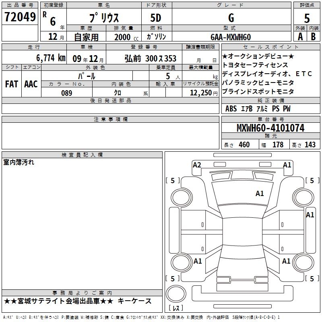The height and width of the screenshot is (322, 322).
Task: Click the color number 089
Action: pos(66,93)
